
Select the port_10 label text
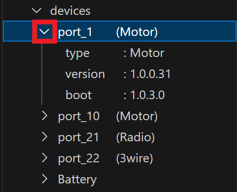click(79, 117)
